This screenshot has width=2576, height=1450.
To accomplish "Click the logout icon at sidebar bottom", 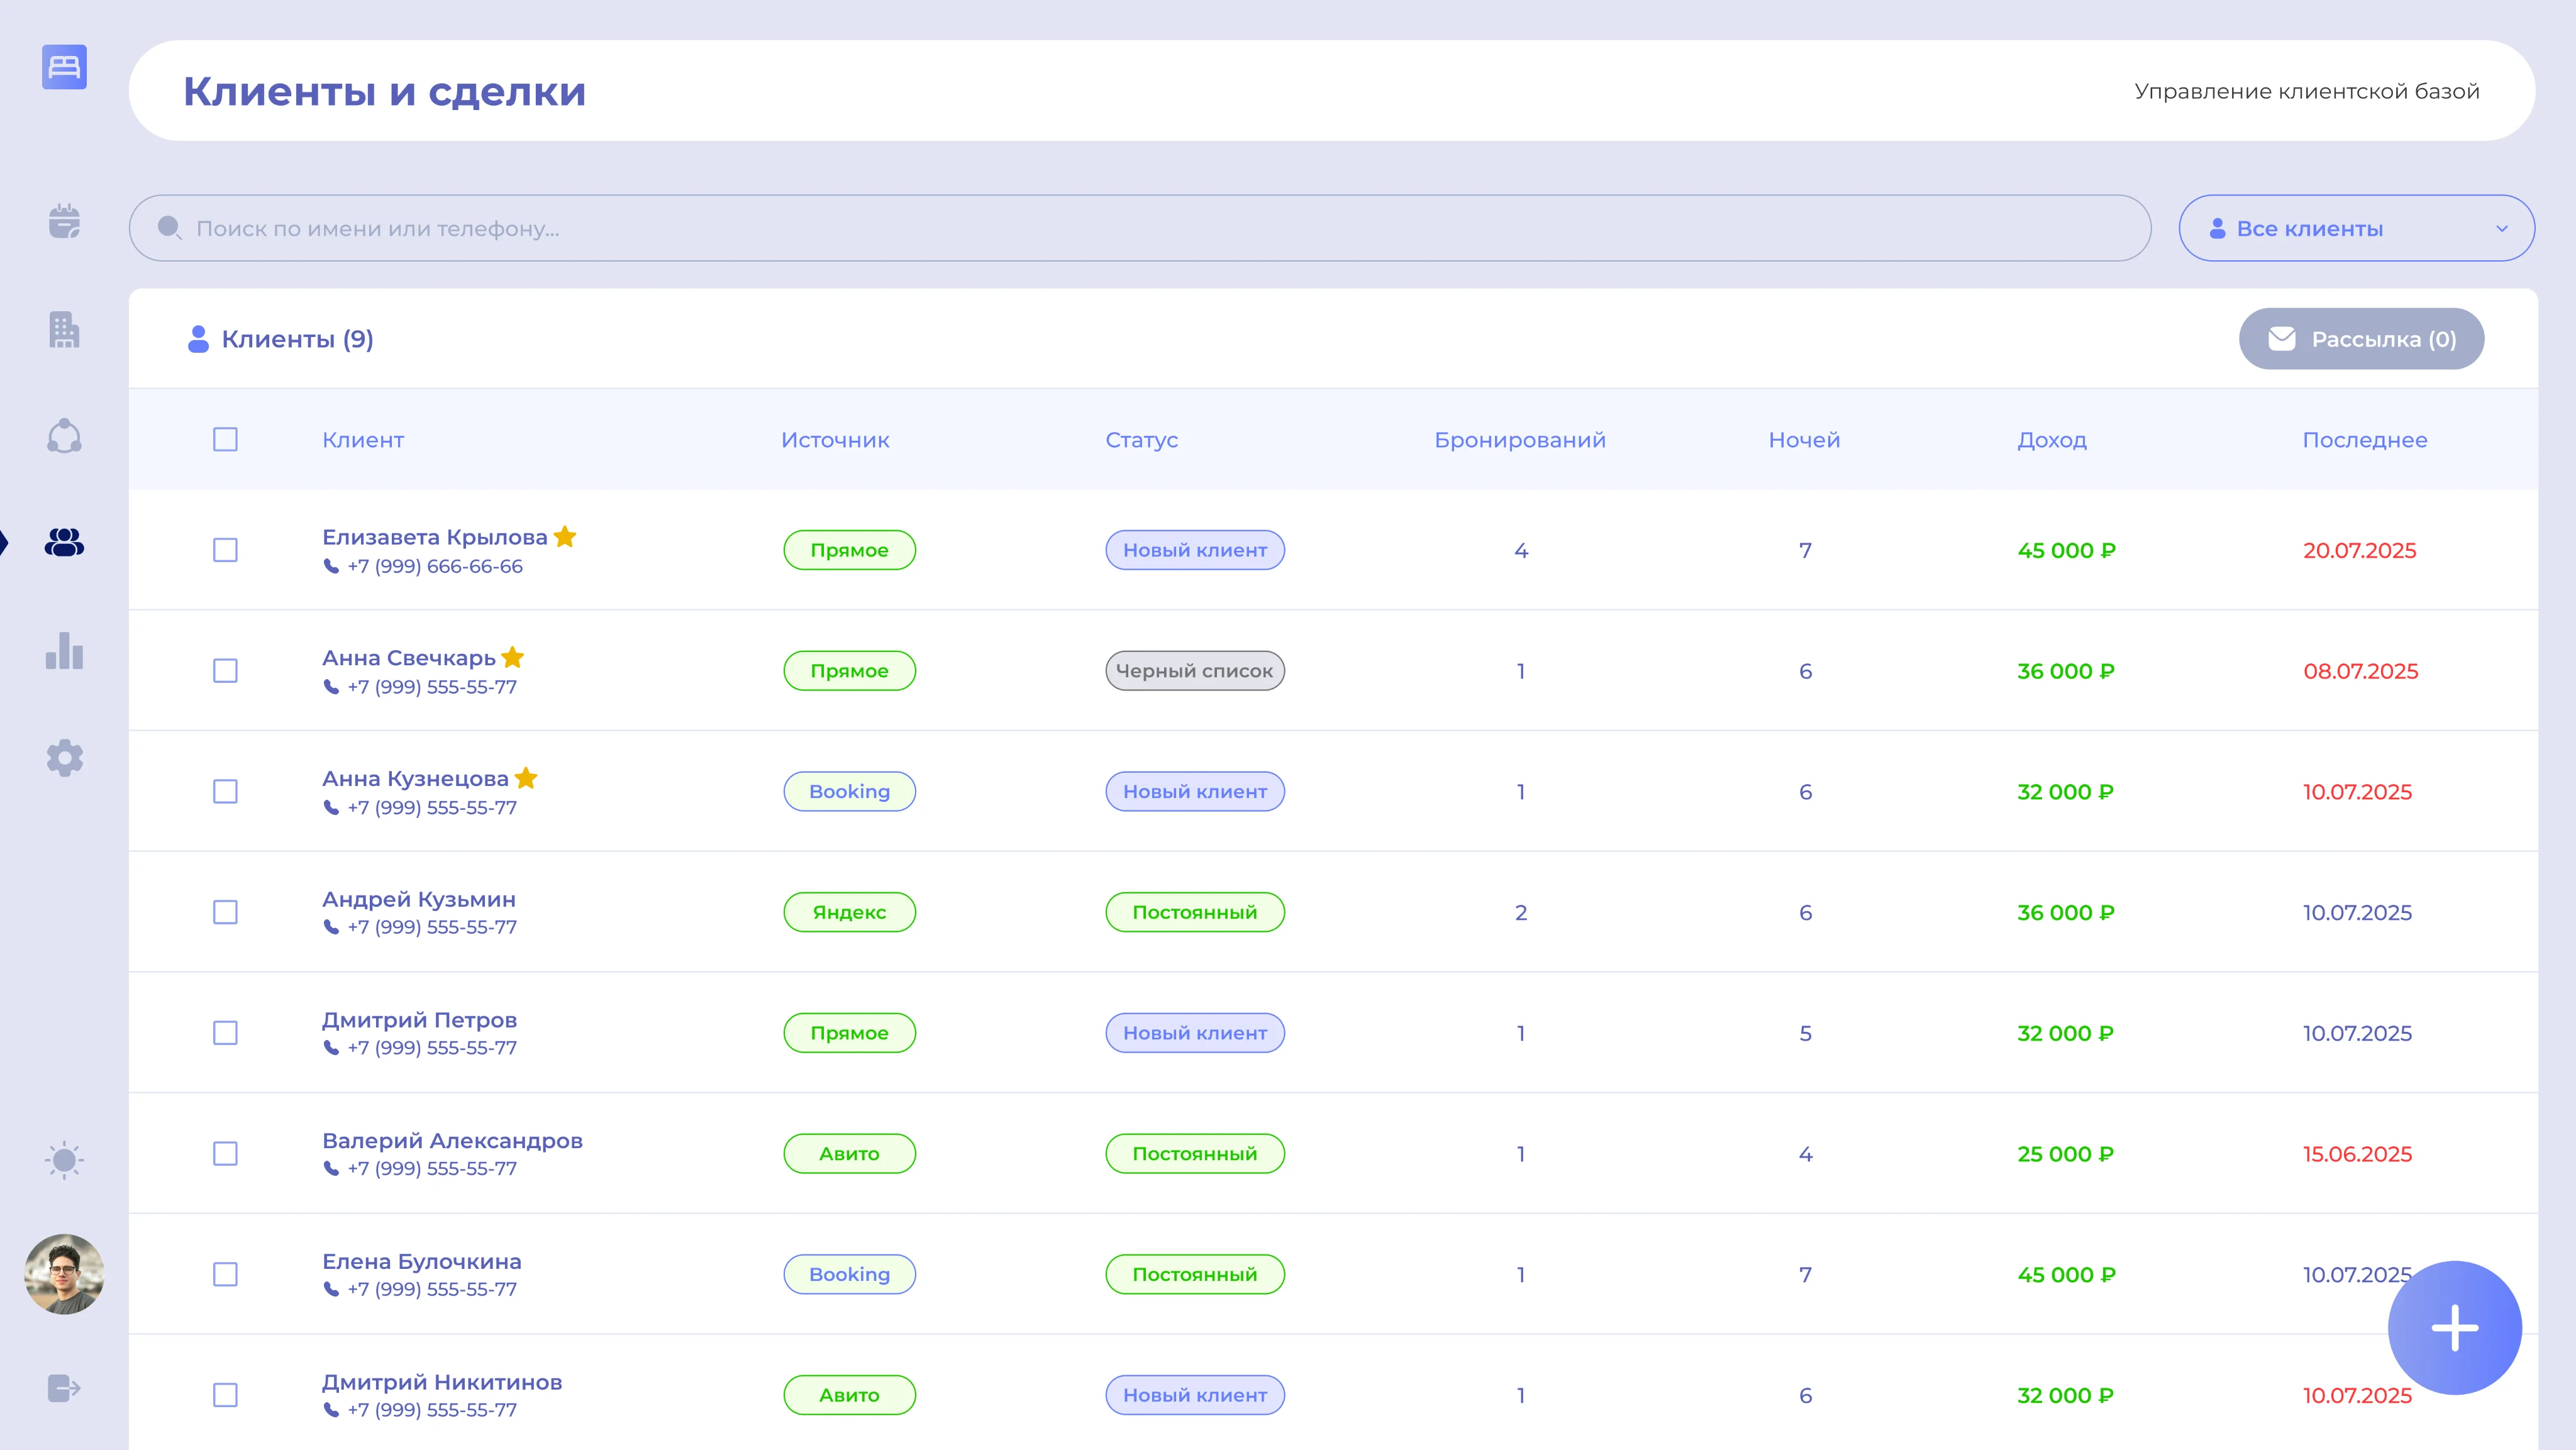I will [64, 1388].
